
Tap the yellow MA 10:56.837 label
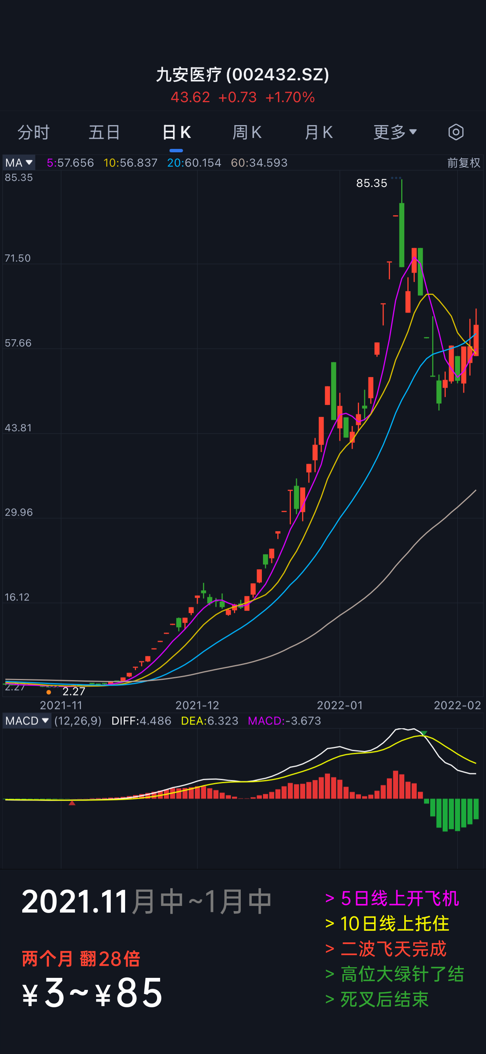tap(130, 163)
